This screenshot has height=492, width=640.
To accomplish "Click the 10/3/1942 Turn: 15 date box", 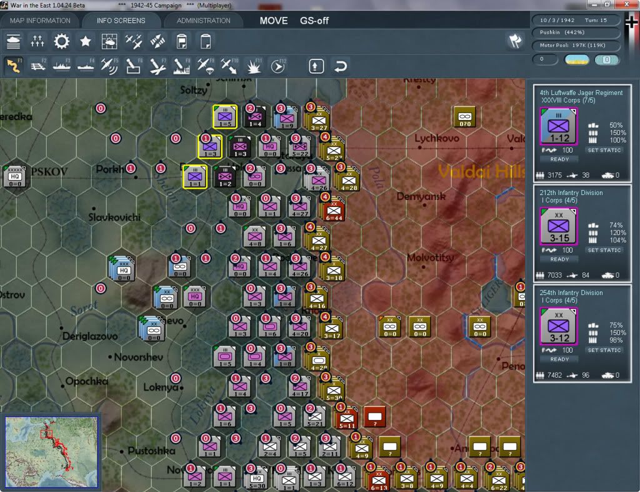I will click(x=576, y=20).
